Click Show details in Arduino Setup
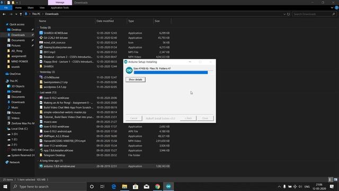 tap(136, 80)
